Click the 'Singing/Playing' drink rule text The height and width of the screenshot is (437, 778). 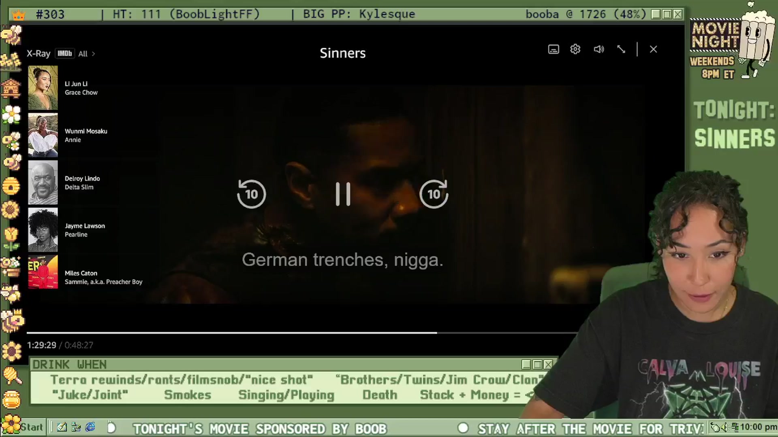pyautogui.click(x=286, y=395)
